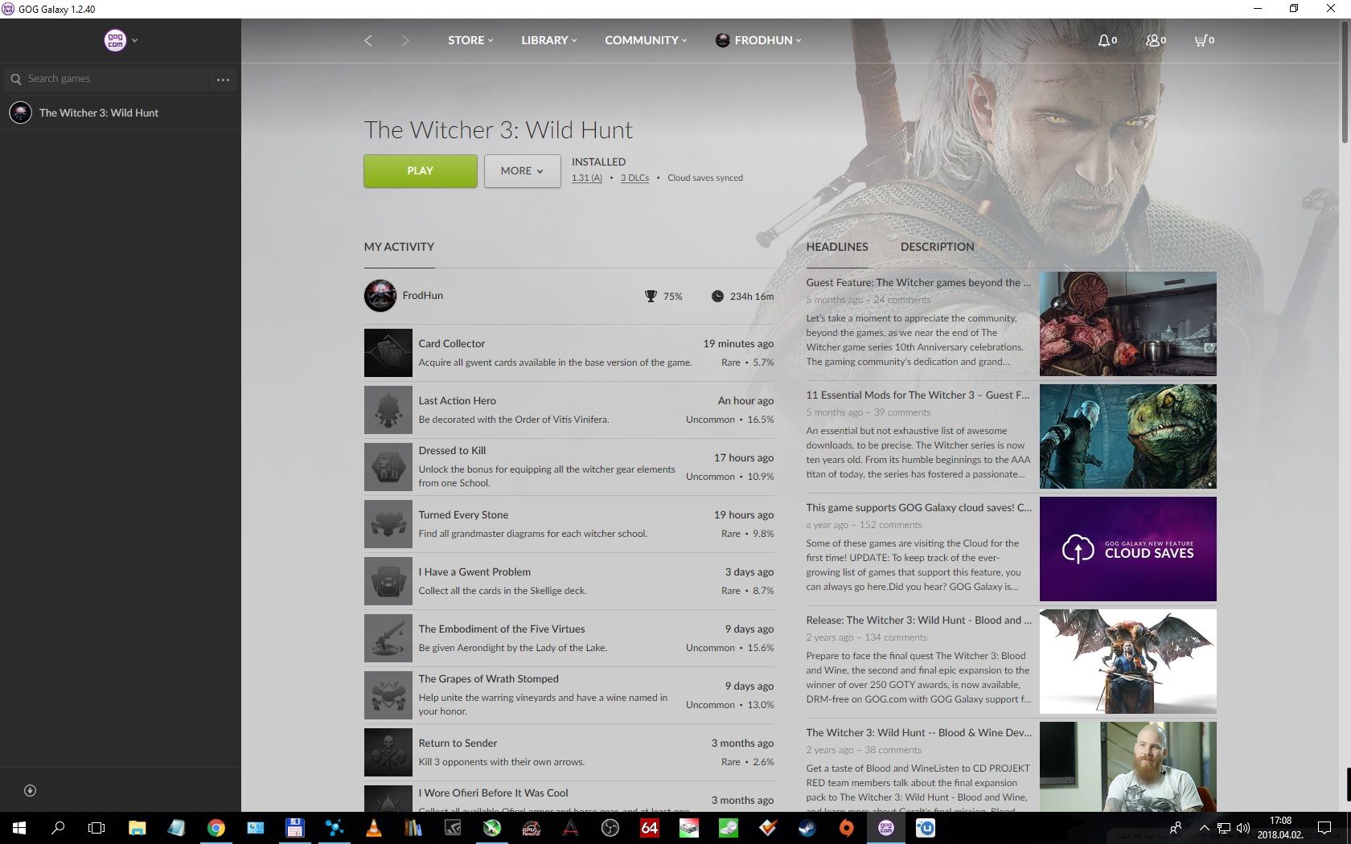The height and width of the screenshot is (844, 1351).
Task: Open the bearded developer video thumbnail
Action: pyautogui.click(x=1127, y=767)
